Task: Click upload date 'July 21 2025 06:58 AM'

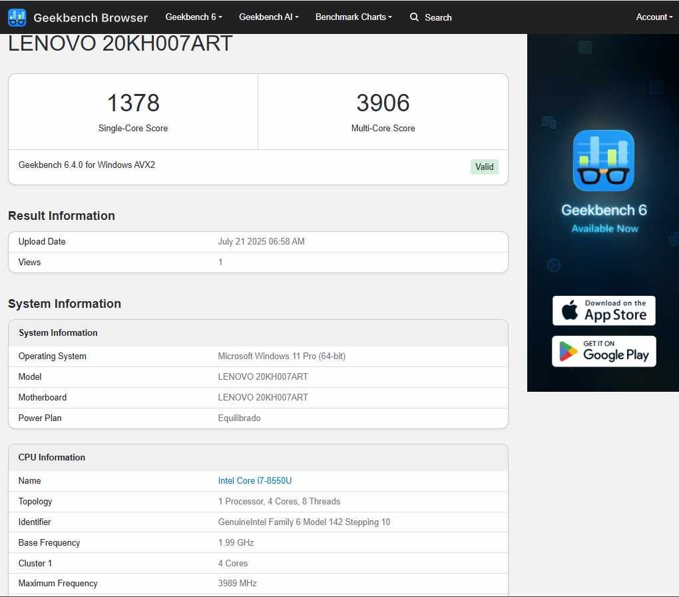Action: coord(261,241)
